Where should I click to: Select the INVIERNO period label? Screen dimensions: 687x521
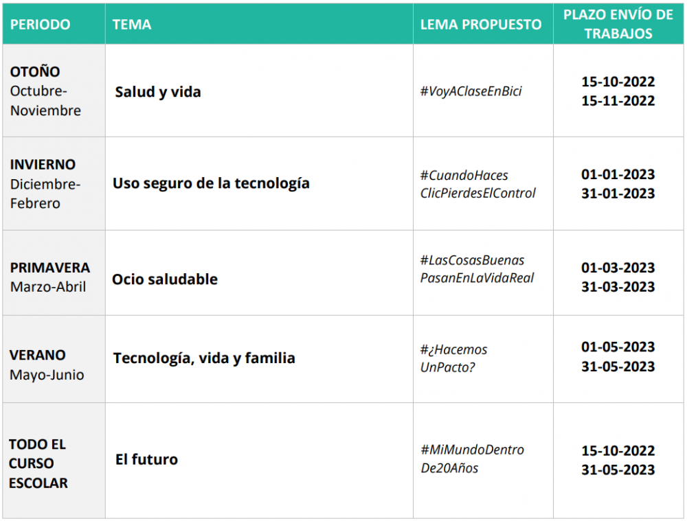(43, 165)
